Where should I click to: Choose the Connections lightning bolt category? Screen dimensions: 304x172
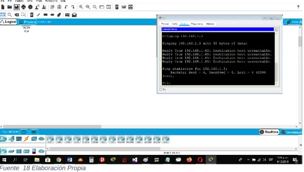26,139
